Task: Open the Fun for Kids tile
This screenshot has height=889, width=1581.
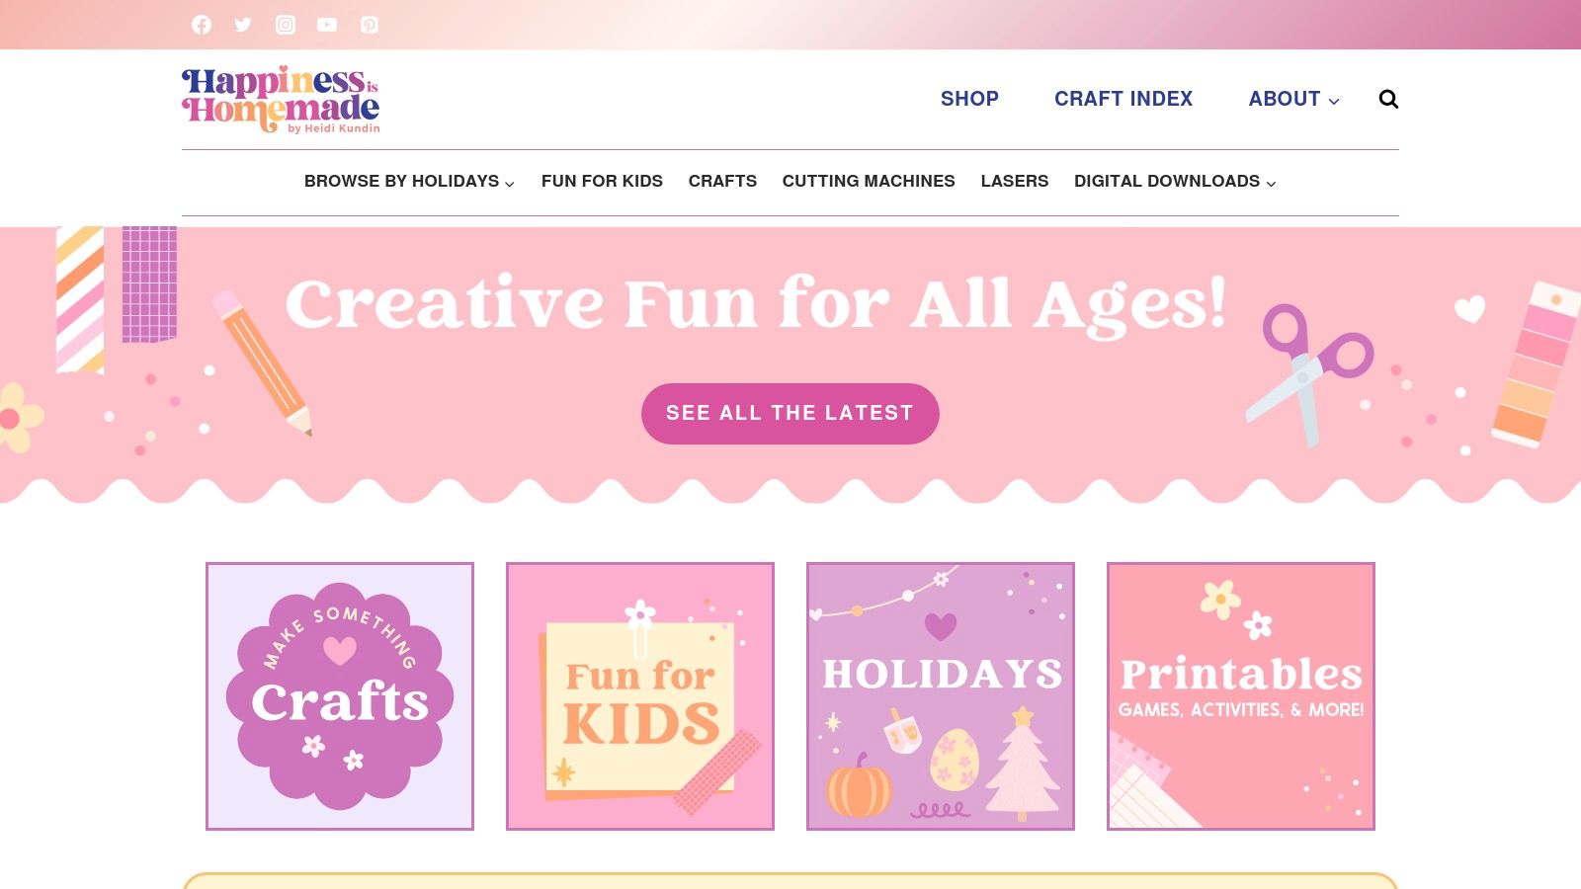Action: tap(640, 696)
